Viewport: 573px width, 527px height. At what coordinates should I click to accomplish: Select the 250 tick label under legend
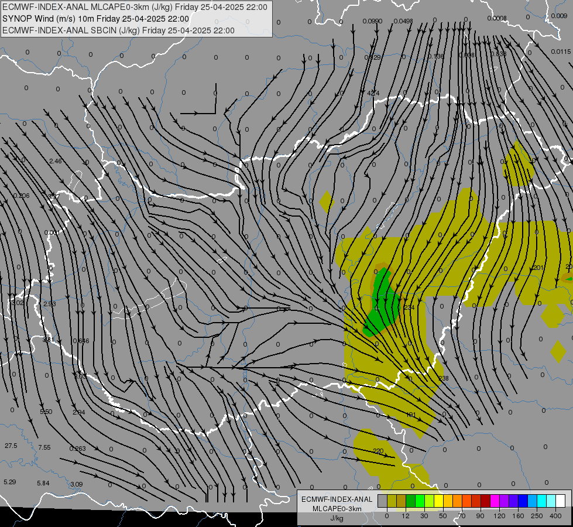click(x=537, y=516)
